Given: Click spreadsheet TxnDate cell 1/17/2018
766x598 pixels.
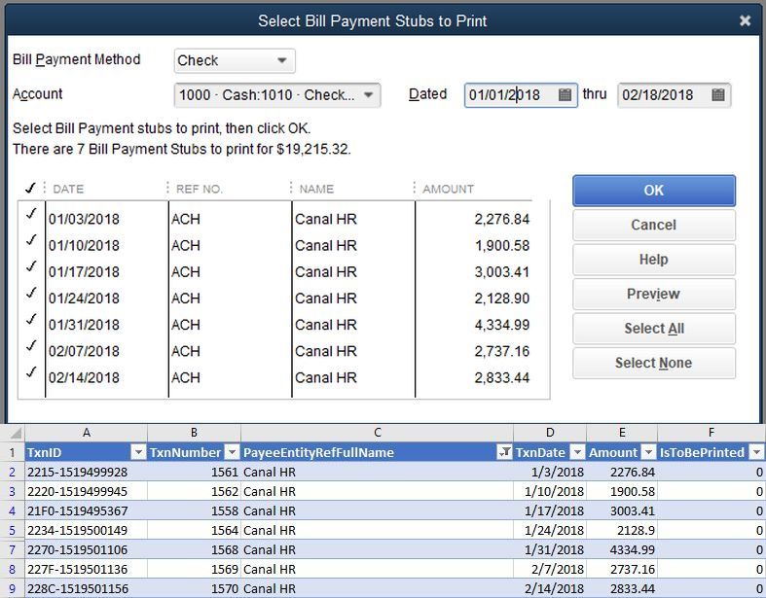Looking at the screenshot, I should tap(550, 511).
